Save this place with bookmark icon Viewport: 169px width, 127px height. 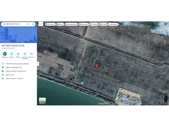(11, 54)
